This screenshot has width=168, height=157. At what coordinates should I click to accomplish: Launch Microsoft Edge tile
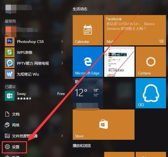[88, 62]
